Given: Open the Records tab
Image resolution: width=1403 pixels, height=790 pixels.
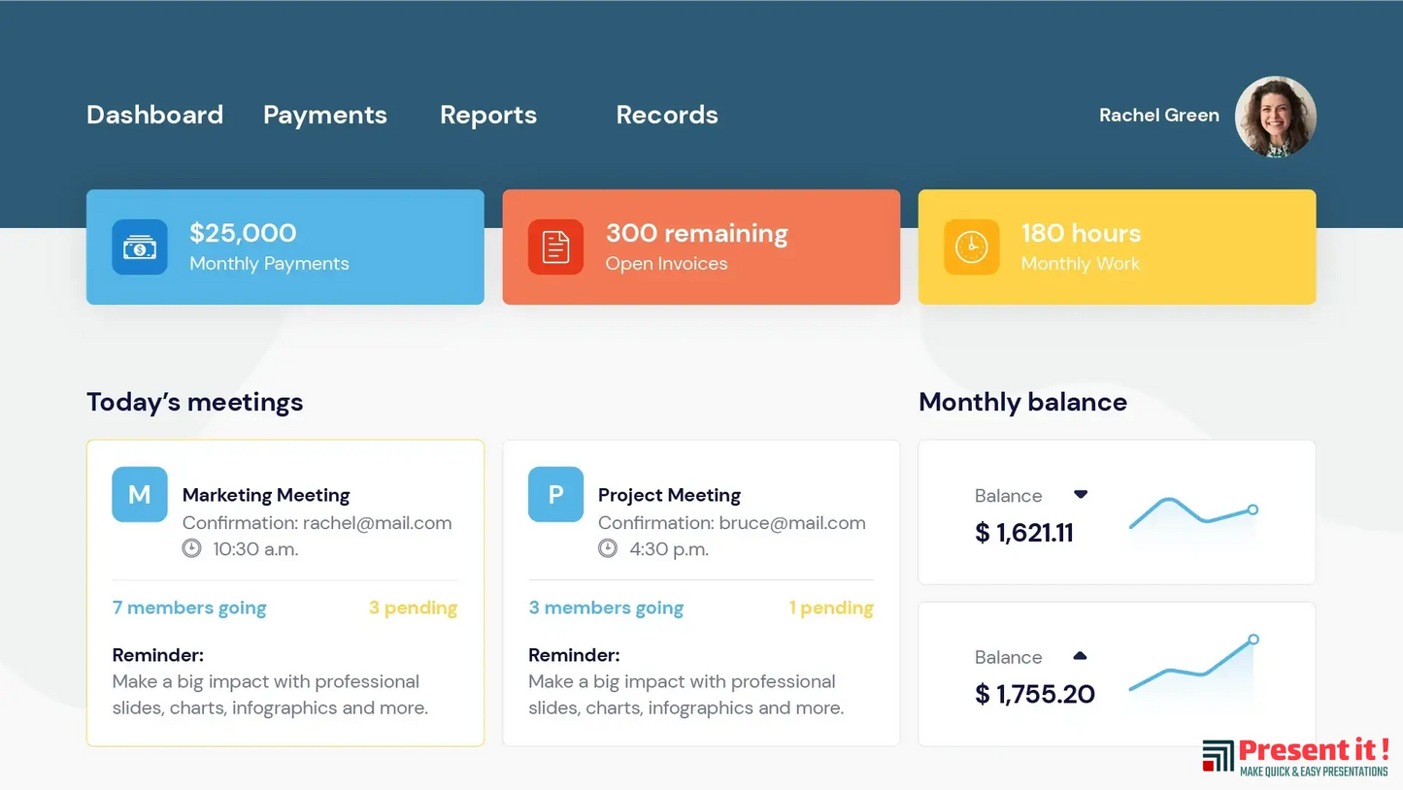Looking at the screenshot, I should point(667,115).
